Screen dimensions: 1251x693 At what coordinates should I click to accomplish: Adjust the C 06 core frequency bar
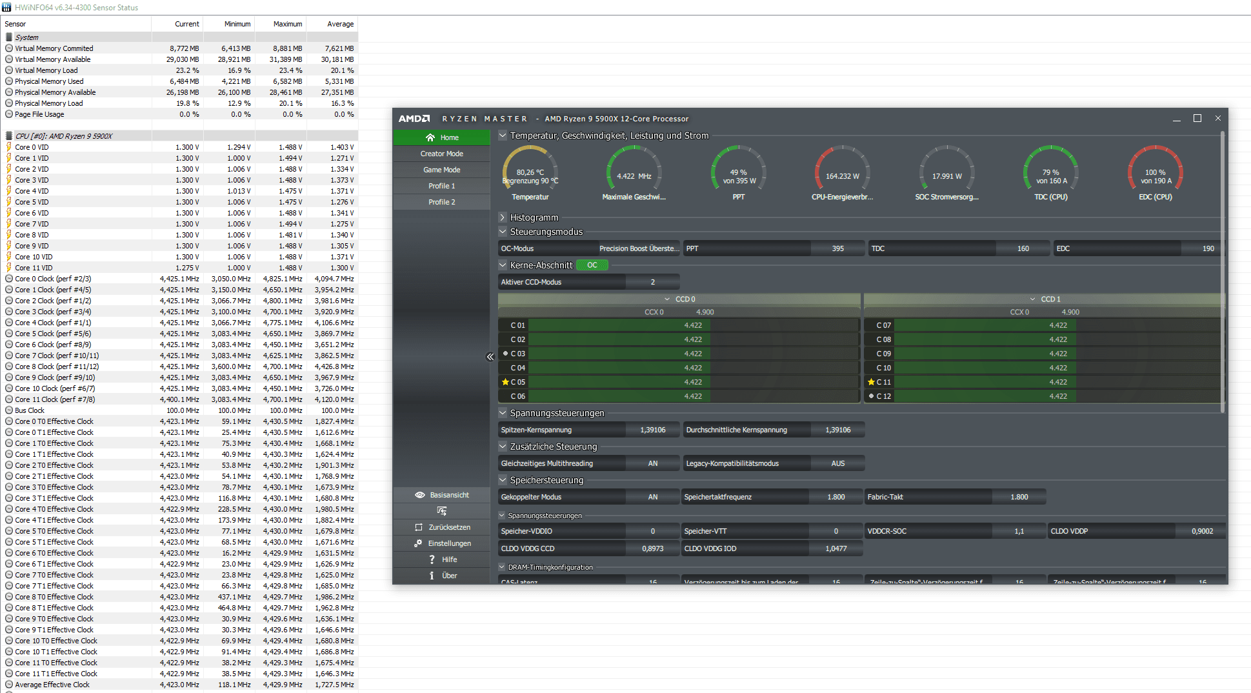pyautogui.click(x=694, y=396)
